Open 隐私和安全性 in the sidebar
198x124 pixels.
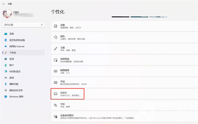pos(24,90)
